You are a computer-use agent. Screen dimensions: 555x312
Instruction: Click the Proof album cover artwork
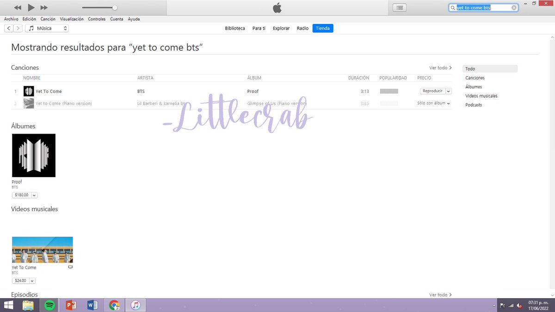tap(34, 155)
